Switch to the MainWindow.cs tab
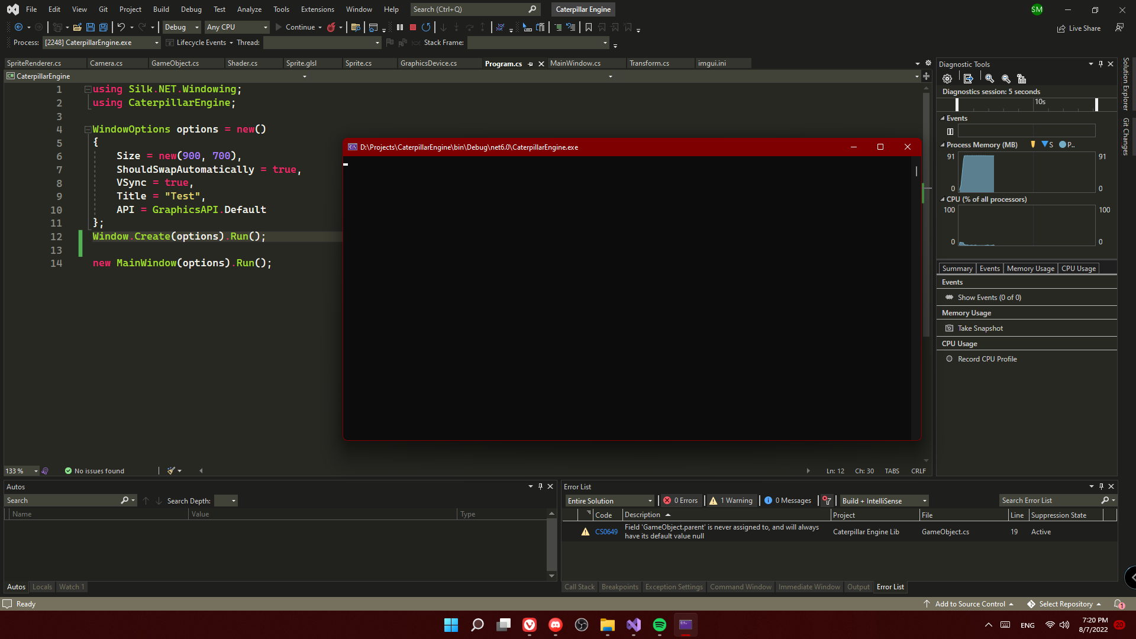 575,63
